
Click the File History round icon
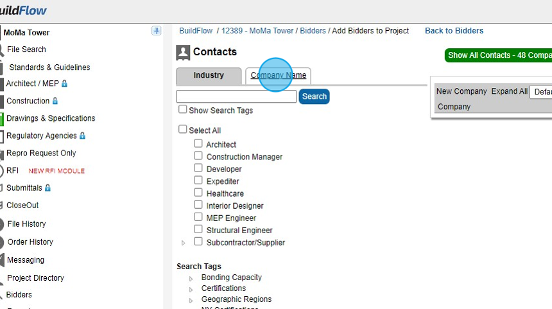point(2,224)
